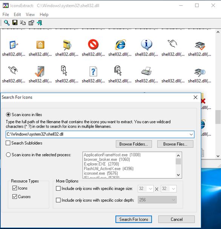Viewport: 221px width, 229px height.
Task: Open the color depth 256 dropdown
Action: (157, 200)
